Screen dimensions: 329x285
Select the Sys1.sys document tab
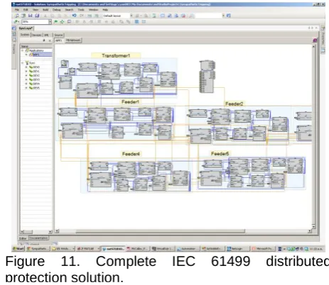[26, 28]
